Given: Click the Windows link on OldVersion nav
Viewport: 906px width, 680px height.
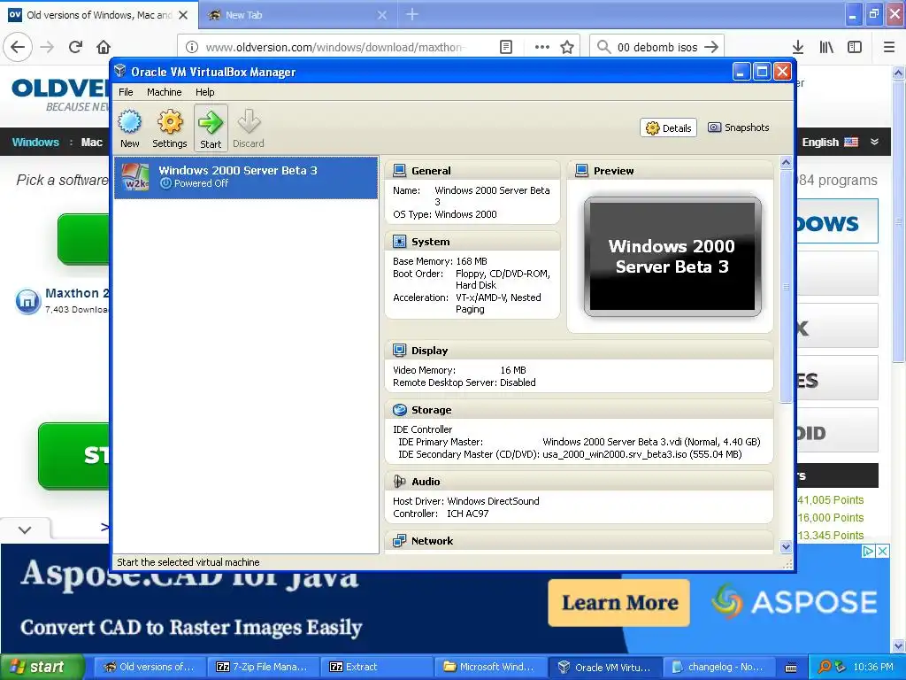Looking at the screenshot, I should point(35,143).
